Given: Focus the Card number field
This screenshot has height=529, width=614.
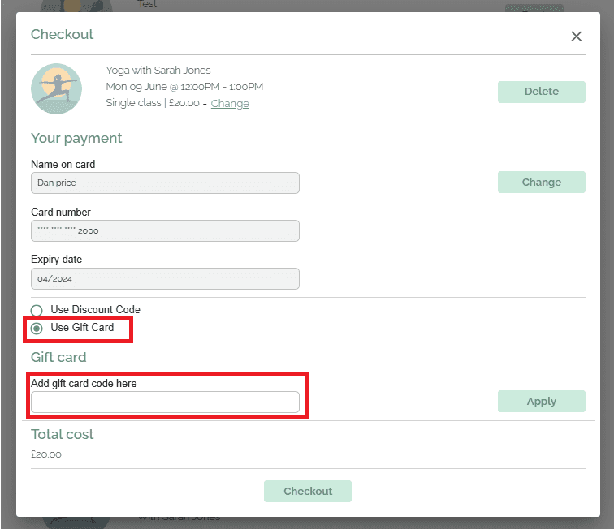Looking at the screenshot, I should pyautogui.click(x=165, y=231).
